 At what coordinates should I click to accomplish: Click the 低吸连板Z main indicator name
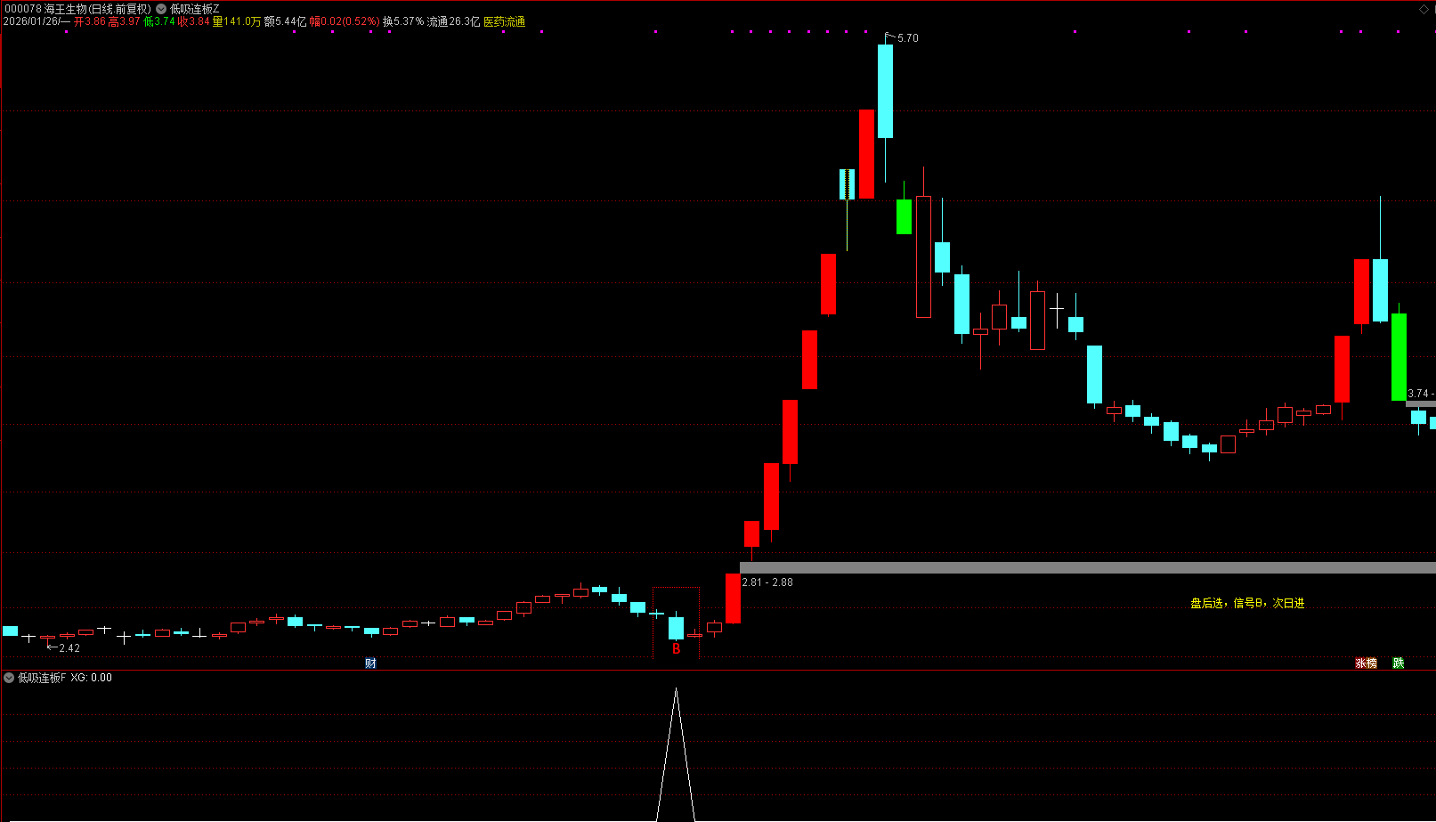(x=195, y=9)
